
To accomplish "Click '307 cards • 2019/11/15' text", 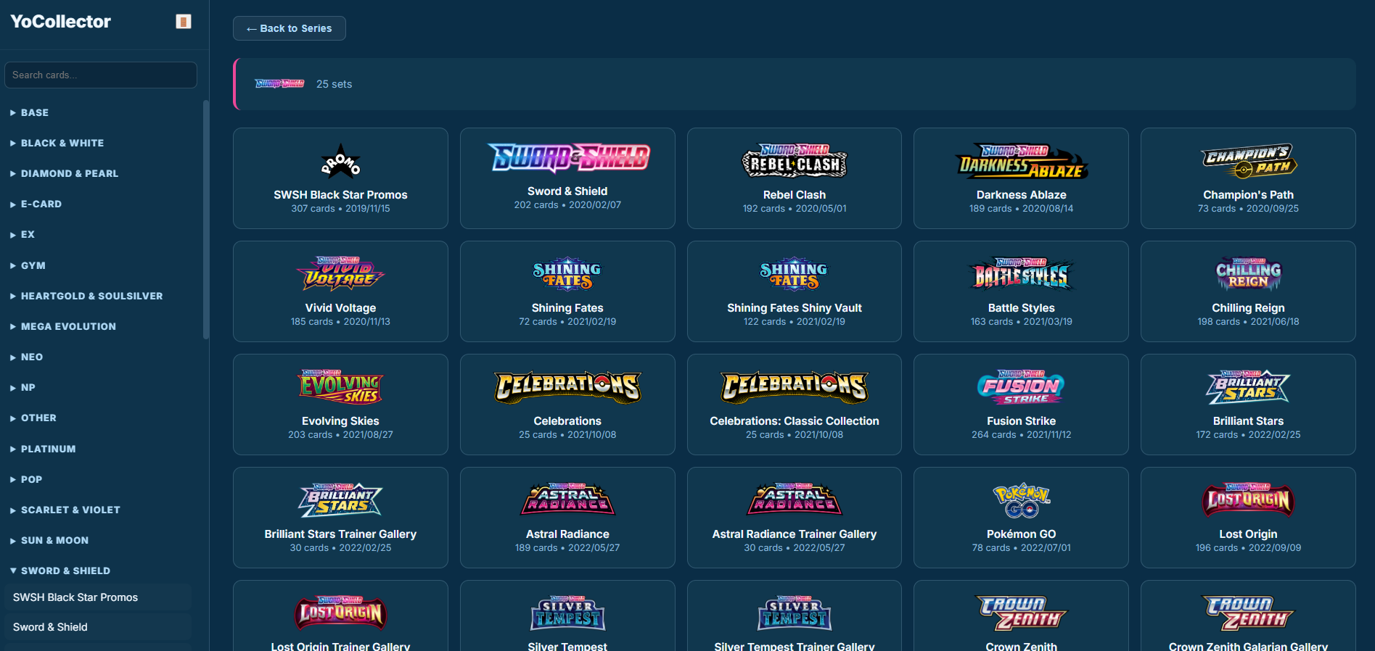I will click(x=340, y=209).
